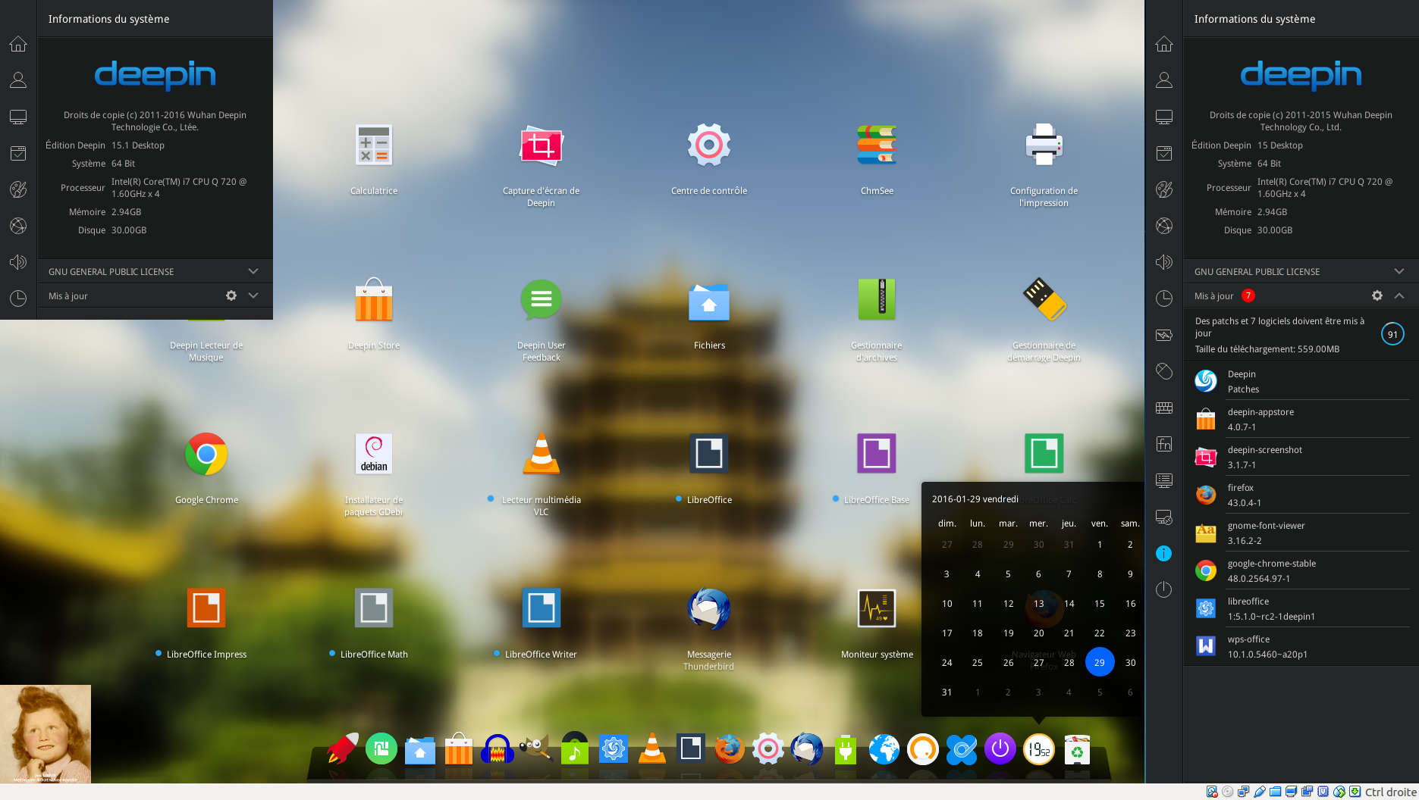Launch Lecteur multimédia VLC from grid
1419x800 pixels.
(x=541, y=455)
